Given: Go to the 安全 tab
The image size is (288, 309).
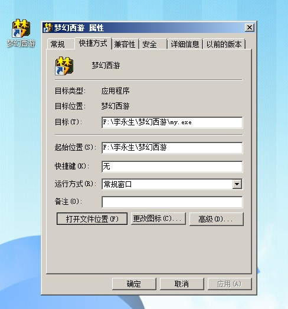Looking at the screenshot, I should click(153, 44).
